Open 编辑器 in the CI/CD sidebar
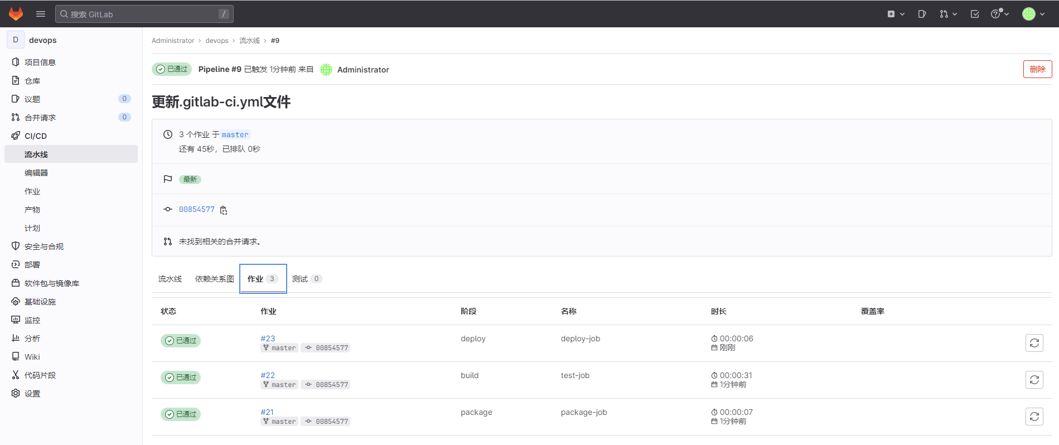 click(36, 173)
